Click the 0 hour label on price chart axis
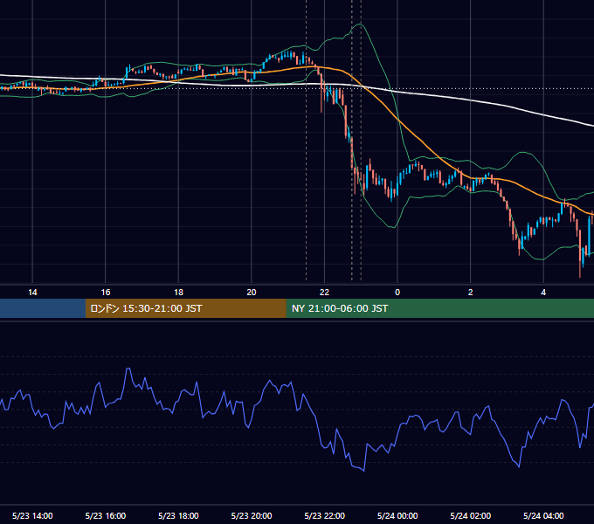Screen dimensions: 594x524 coord(397,293)
